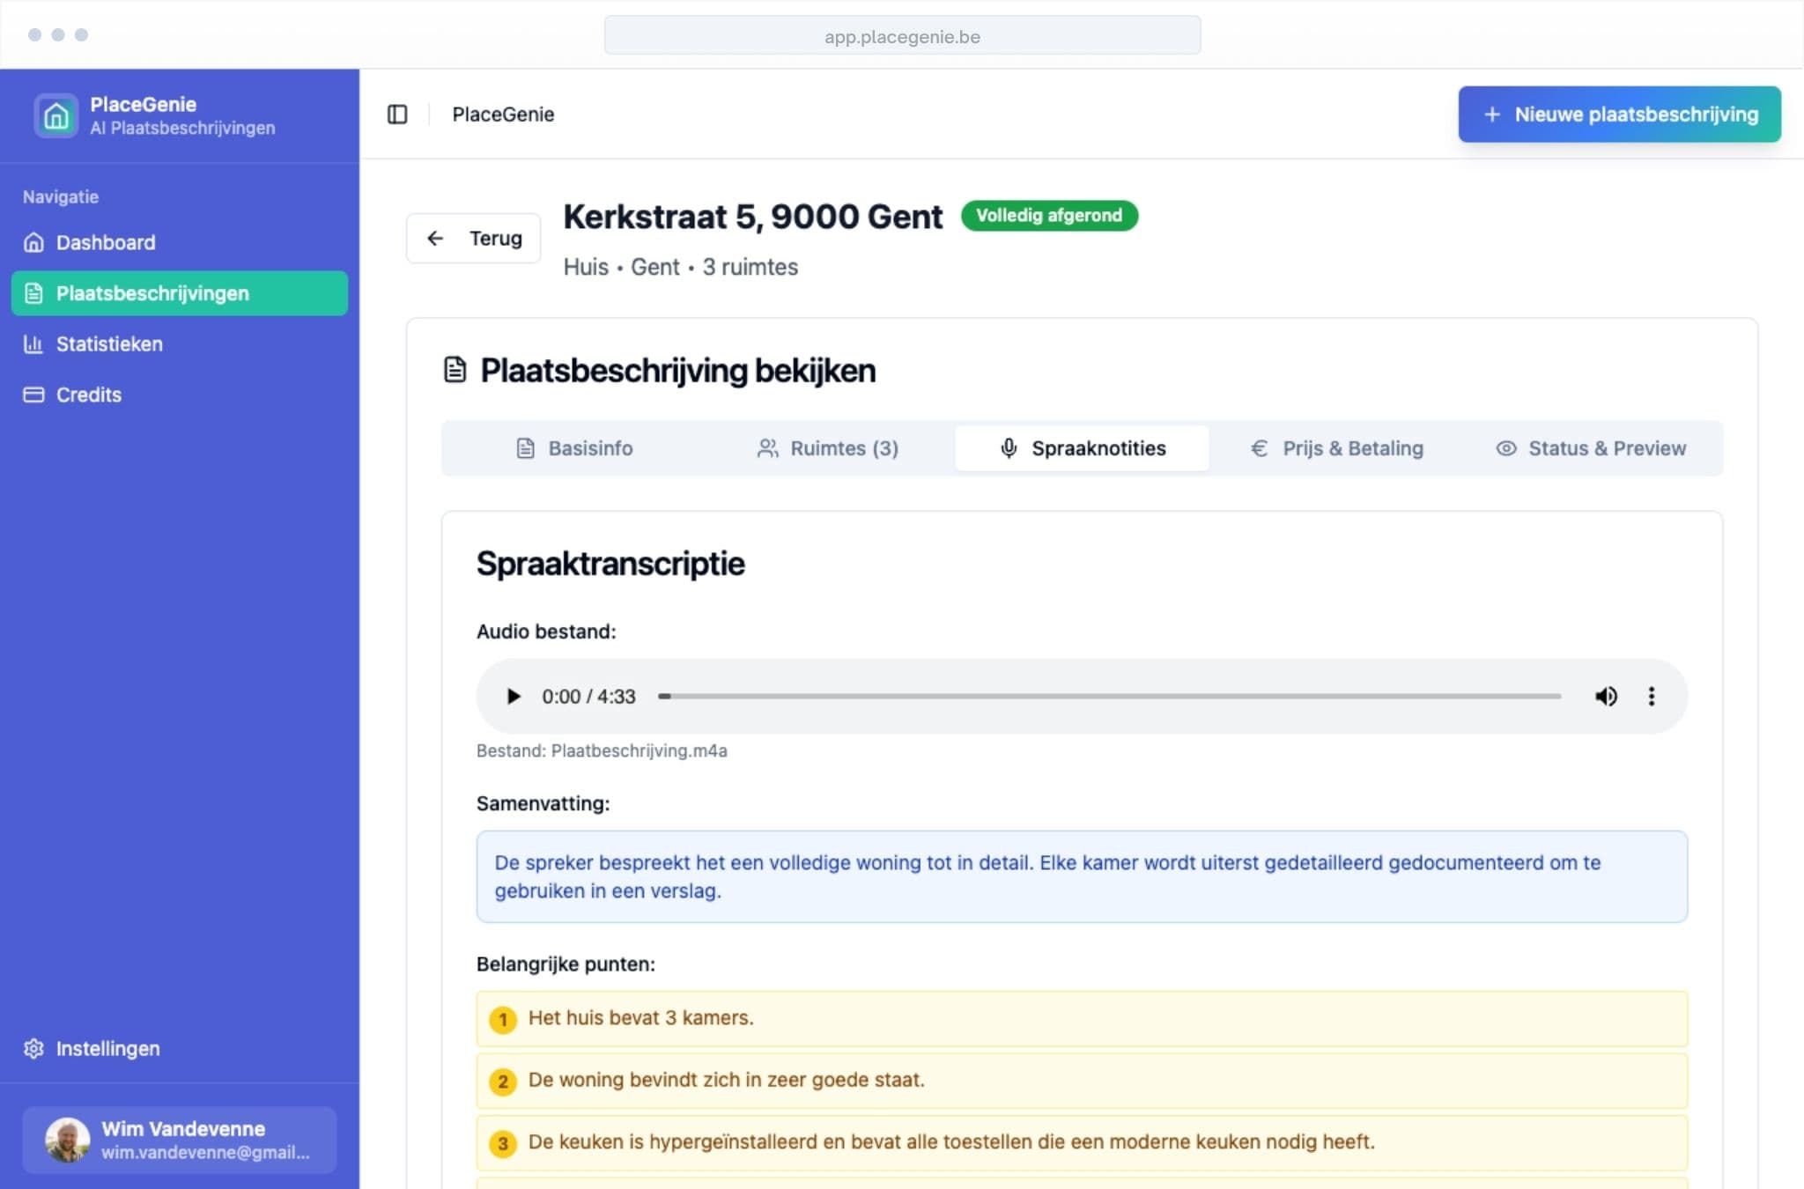Viewport: 1804px width, 1189px height.
Task: Seek on the audio progress bar
Action: 1110,697
